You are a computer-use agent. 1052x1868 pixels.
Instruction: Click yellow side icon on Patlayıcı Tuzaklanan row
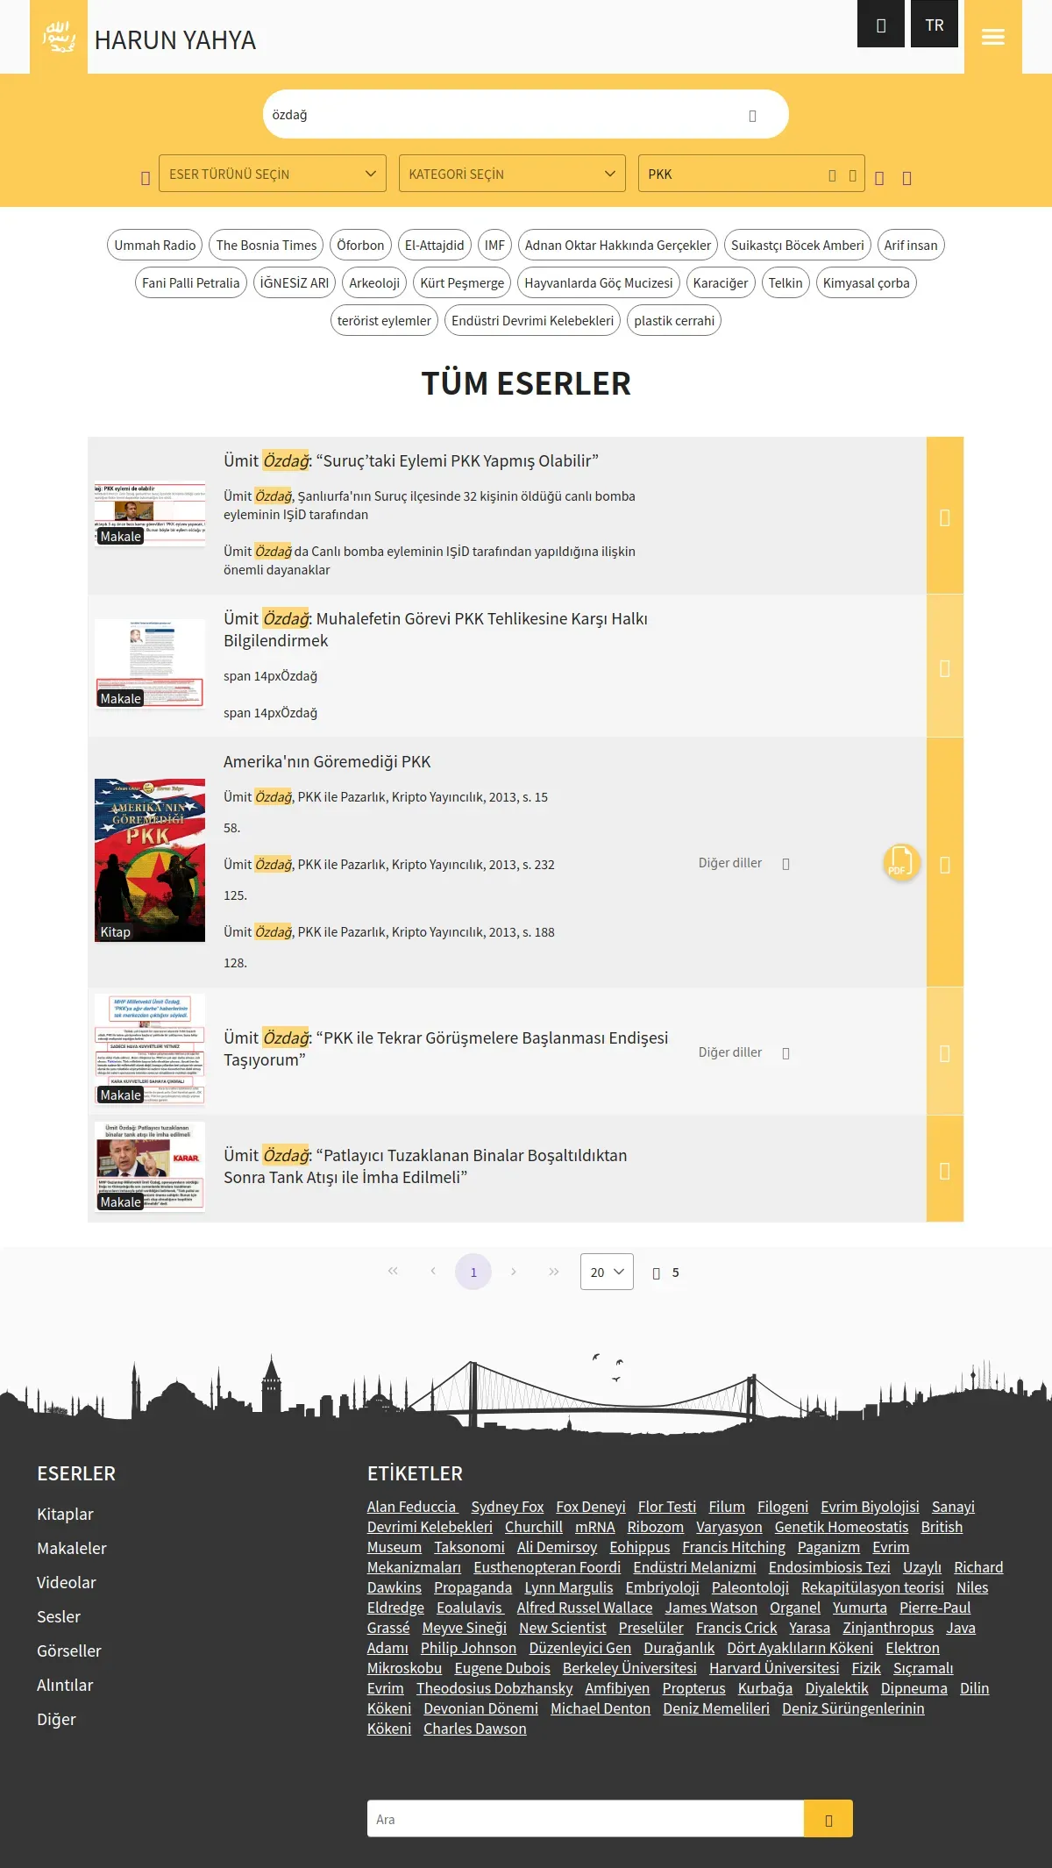pyautogui.click(x=945, y=1169)
